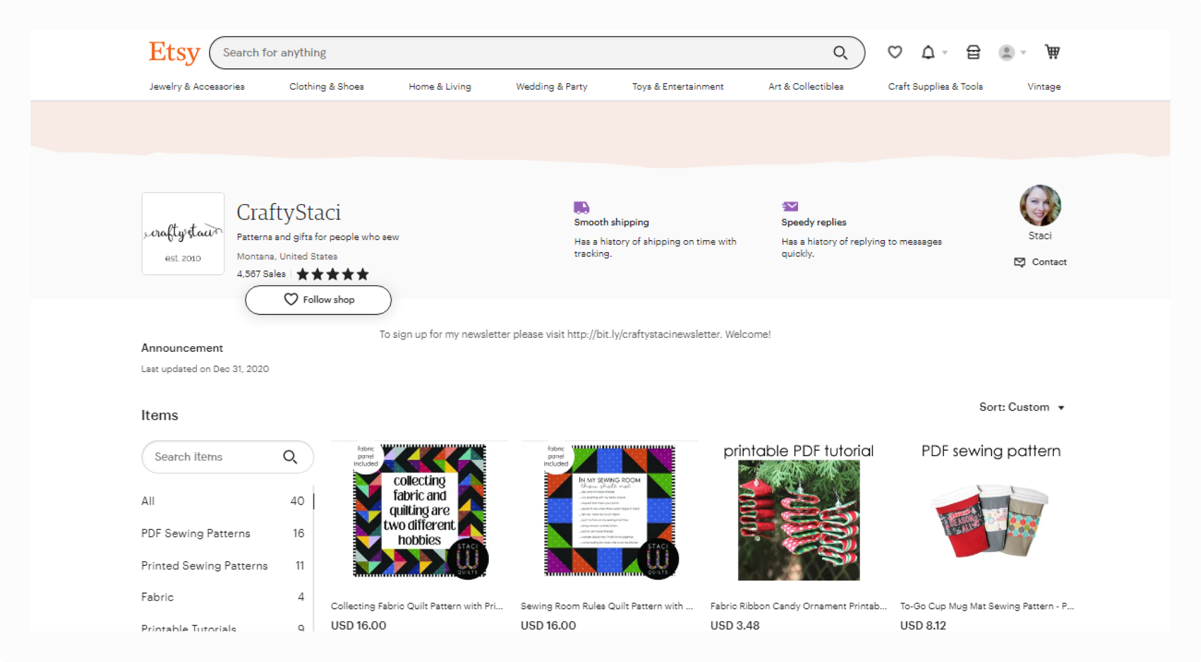Open Vintage category menu
The width and height of the screenshot is (1201, 662).
(x=1044, y=86)
